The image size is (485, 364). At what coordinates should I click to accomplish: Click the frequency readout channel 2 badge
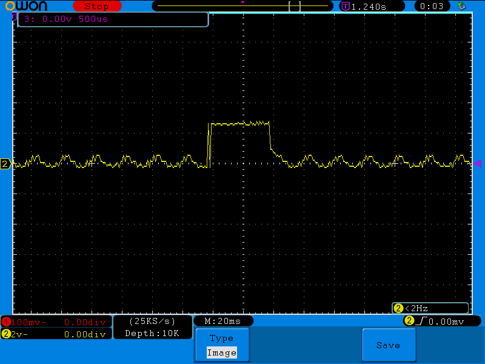pos(398,308)
